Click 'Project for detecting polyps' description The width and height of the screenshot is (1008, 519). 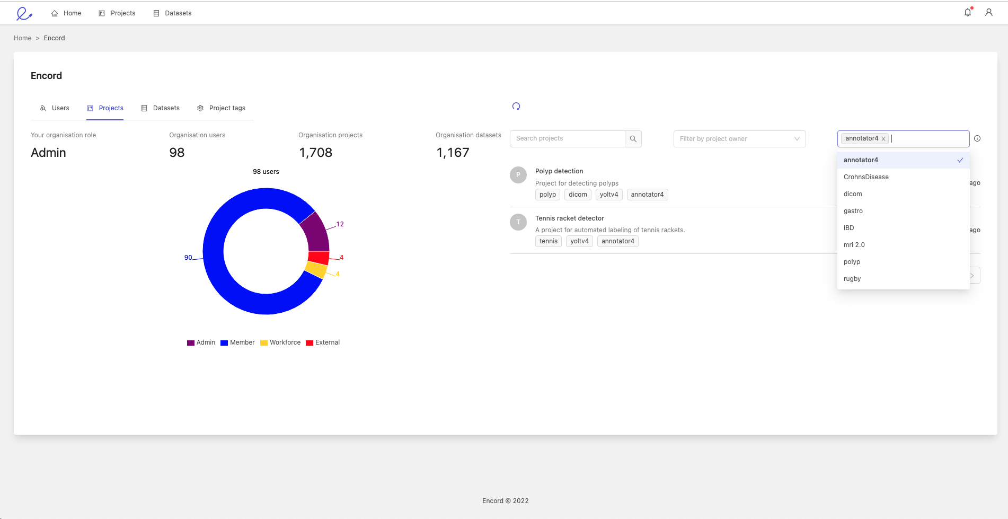pos(577,183)
